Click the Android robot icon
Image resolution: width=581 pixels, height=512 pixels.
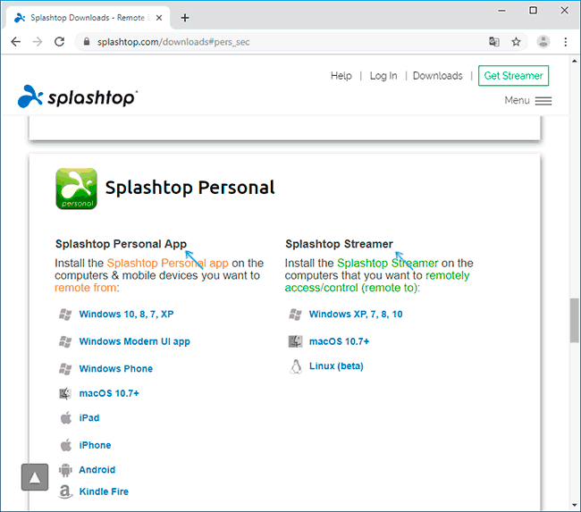pos(65,470)
